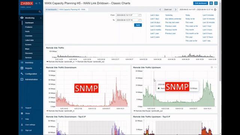Screen dimensions: 240x135
Task: Click the User settings person icon
Action: pyautogui.click(x=22, y=124)
